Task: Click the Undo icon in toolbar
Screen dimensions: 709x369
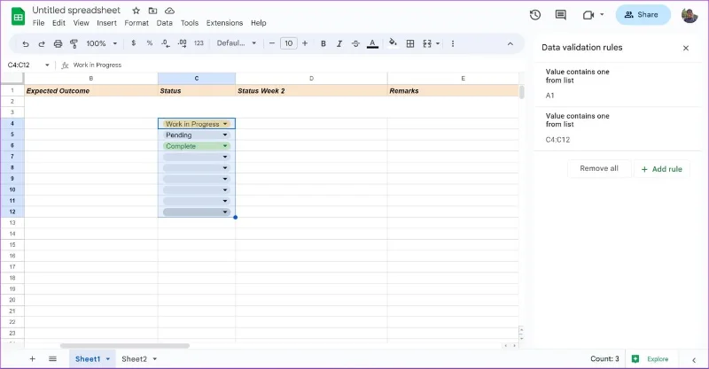Action: pos(26,43)
